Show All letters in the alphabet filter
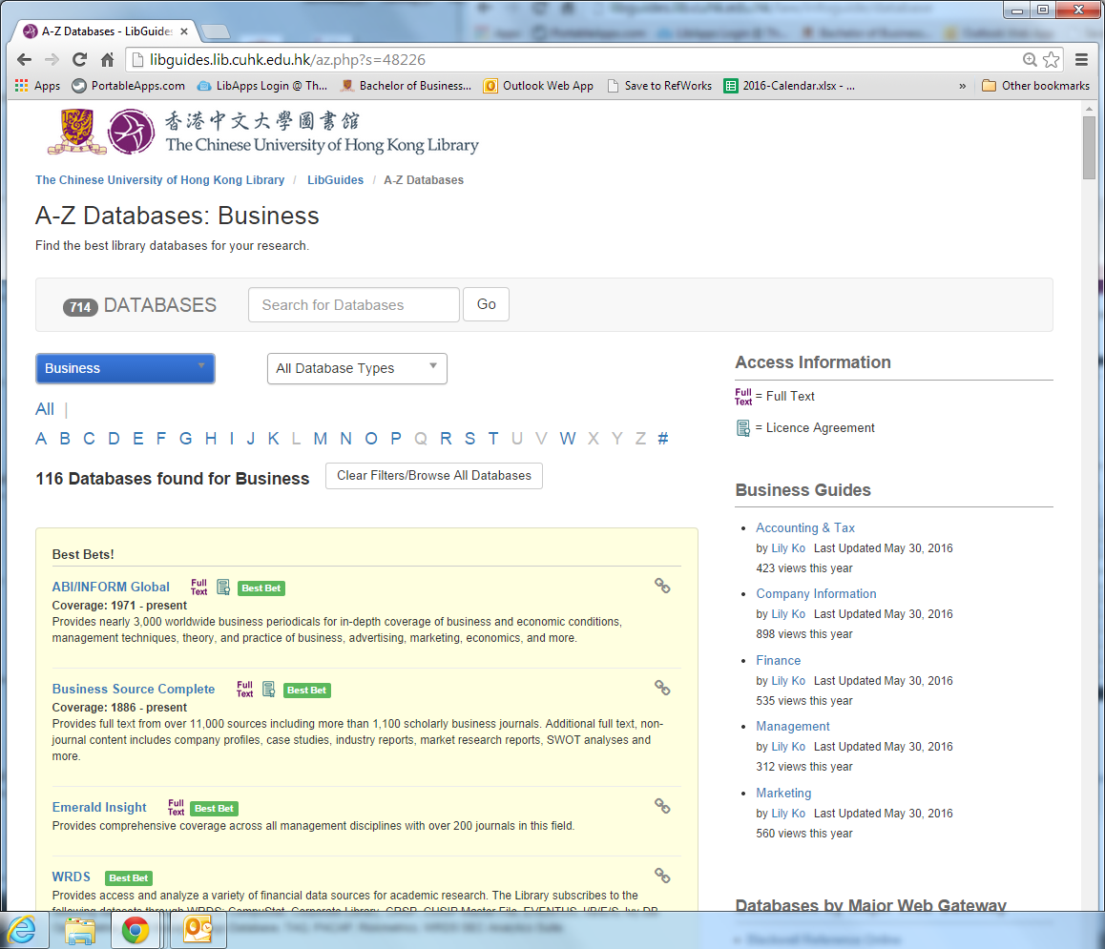The image size is (1105, 949). 45,409
